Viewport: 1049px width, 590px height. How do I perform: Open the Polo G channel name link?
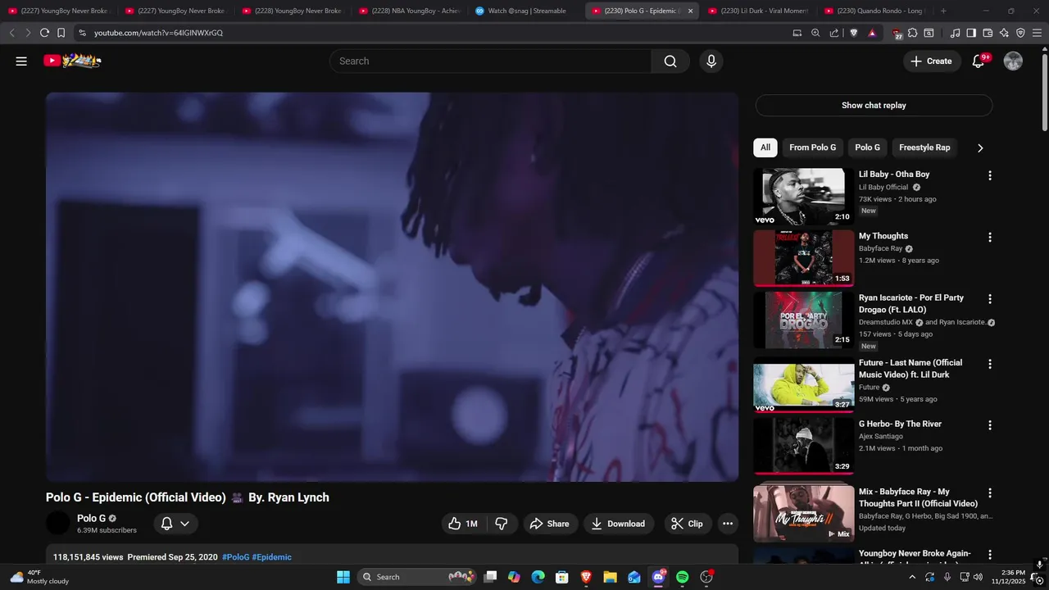(x=91, y=519)
